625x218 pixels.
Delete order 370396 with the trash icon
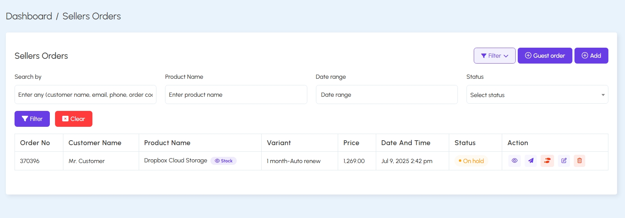(580, 161)
